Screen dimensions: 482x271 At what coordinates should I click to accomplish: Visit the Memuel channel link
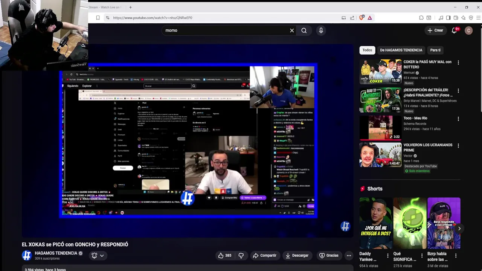pos(409,73)
